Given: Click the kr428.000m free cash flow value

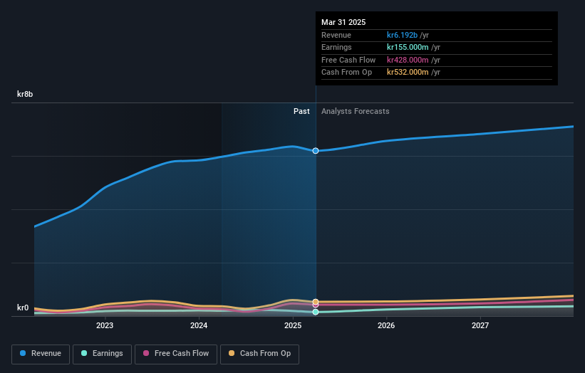Looking at the screenshot, I should [x=408, y=60].
